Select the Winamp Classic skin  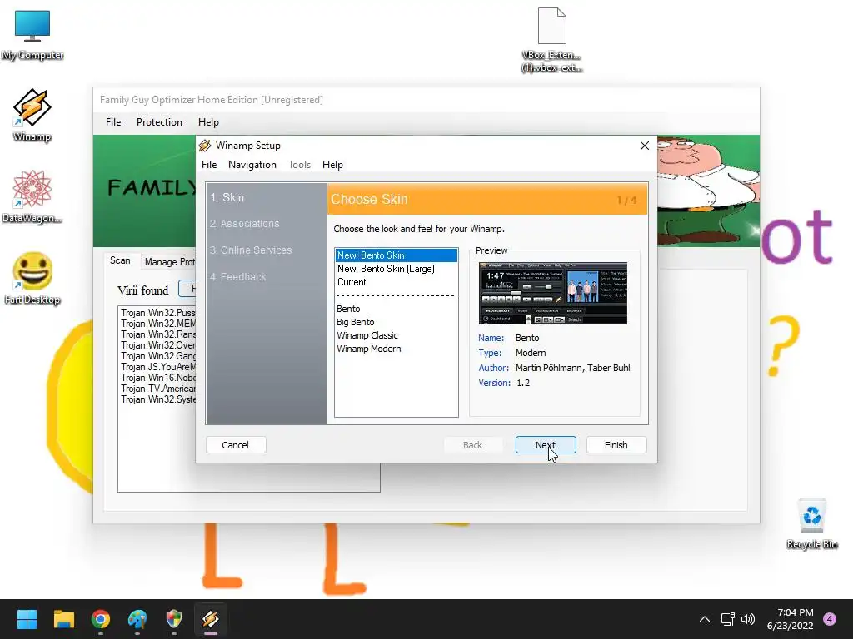click(x=396, y=335)
